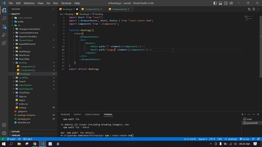
Task: Select the powershell terminal in the terminal list
Action: click(252, 123)
